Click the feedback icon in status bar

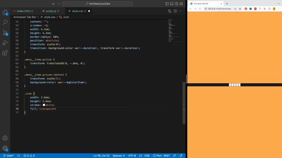(174, 156)
